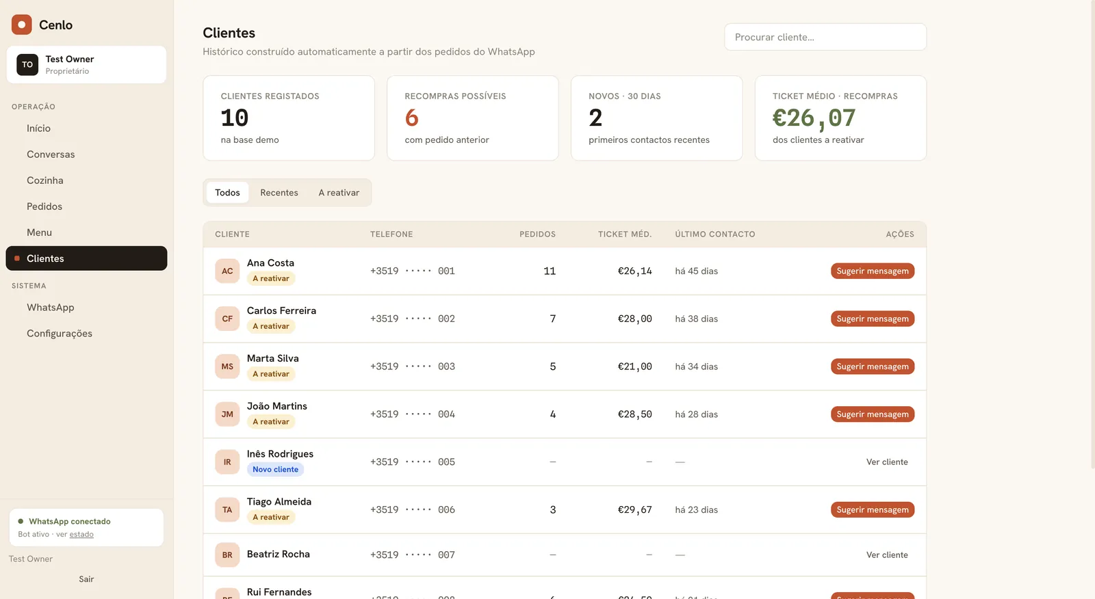Click Inês Rodrigues' IR avatar
The image size is (1095, 599).
[227, 462]
